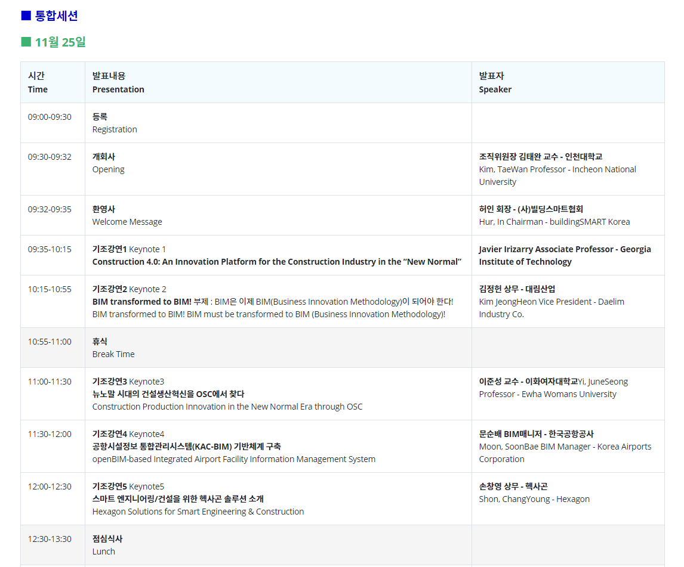The image size is (684, 567).
Task: Click Hur, In Chairman speaker text
Action: (x=554, y=222)
